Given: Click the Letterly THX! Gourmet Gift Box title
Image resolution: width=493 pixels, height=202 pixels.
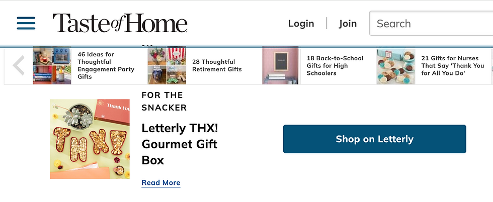Looking at the screenshot, I should coord(180,144).
